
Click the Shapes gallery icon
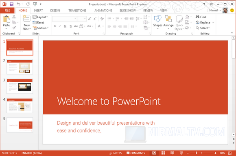pos(157,19)
